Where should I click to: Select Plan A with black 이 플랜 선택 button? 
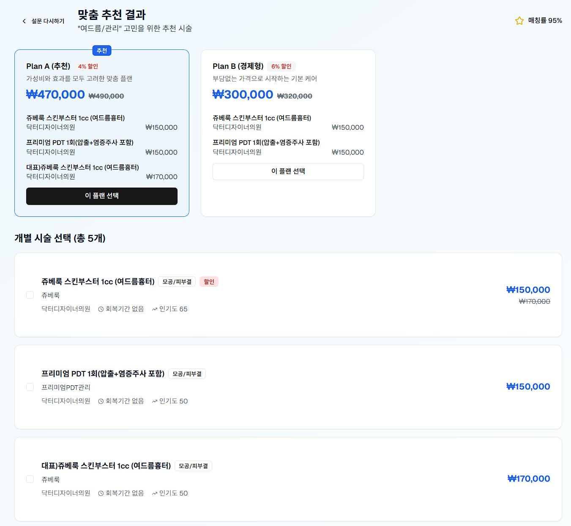coord(102,196)
